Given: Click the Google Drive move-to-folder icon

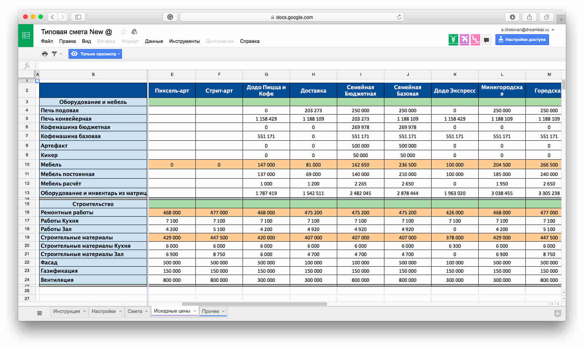Looking at the screenshot, I should coord(134,32).
